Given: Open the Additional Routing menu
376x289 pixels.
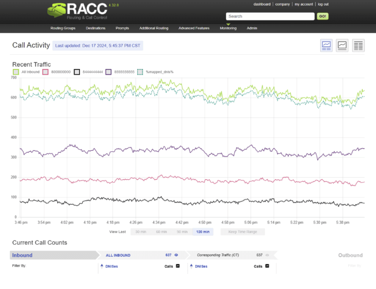Looking at the screenshot, I should click(154, 28).
